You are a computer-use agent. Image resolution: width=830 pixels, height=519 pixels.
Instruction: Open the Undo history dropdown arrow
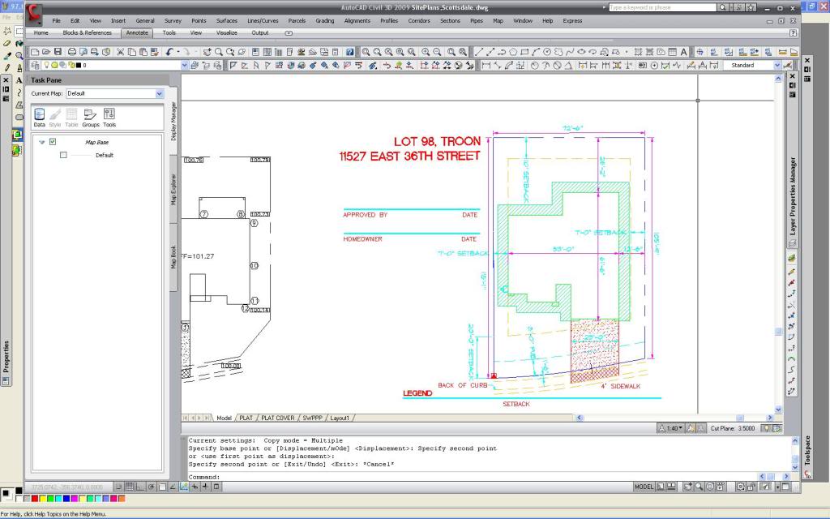[x=178, y=52]
